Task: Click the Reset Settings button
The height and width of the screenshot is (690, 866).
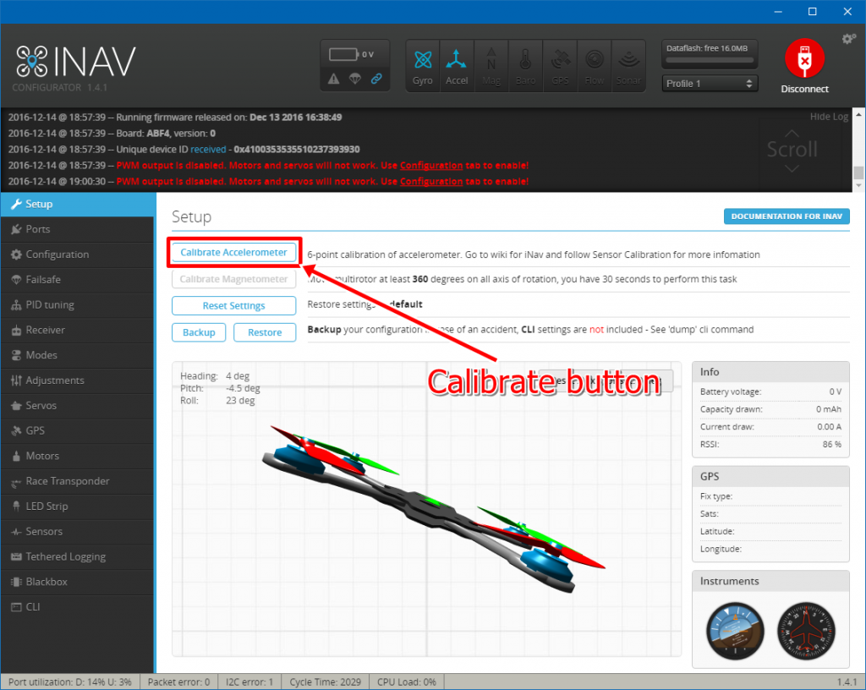Action: point(233,306)
